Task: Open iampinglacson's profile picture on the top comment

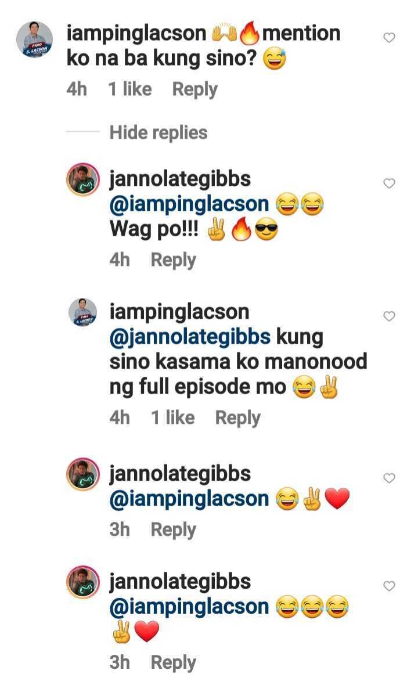Action: coord(34,40)
